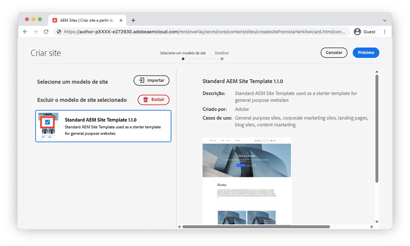Close the AEM Sites tab

click(x=121, y=20)
